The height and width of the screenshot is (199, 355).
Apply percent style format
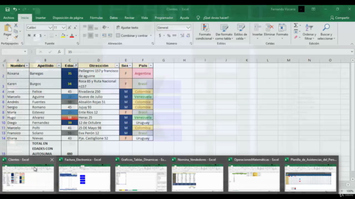click(x=169, y=35)
